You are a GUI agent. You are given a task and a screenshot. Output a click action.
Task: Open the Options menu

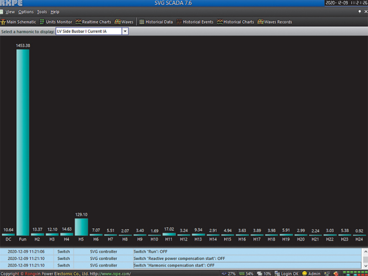(x=26, y=11)
